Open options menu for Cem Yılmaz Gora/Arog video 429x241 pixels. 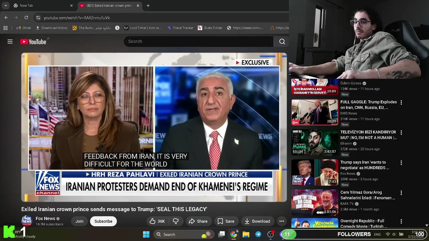(401, 193)
